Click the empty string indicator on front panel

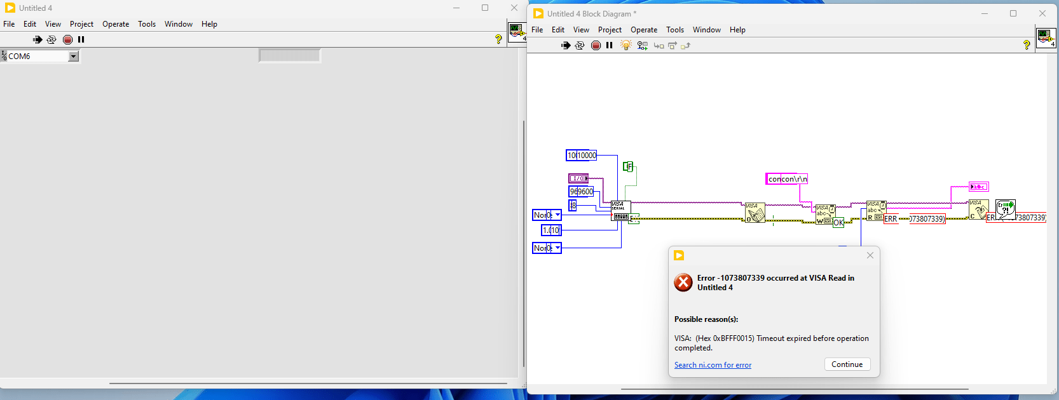(x=289, y=56)
